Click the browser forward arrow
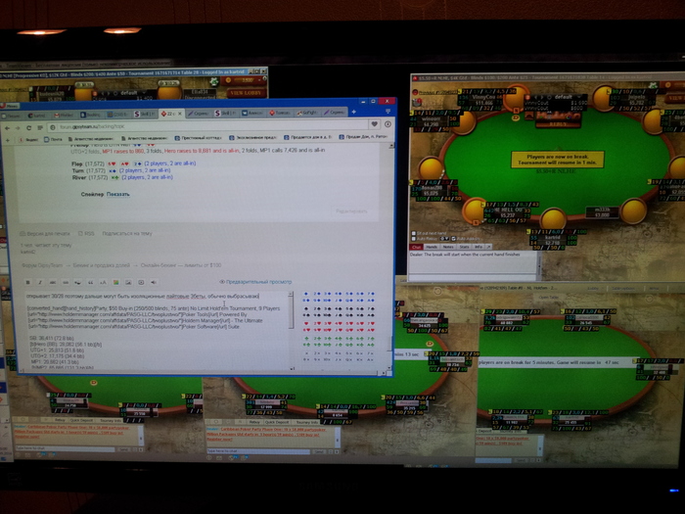The width and height of the screenshot is (685, 514). click(18, 128)
